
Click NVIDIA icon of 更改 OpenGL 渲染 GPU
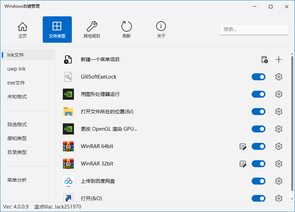(x=68, y=129)
